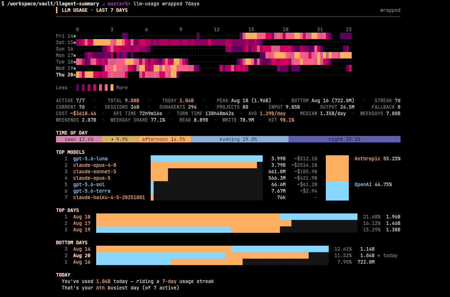Click the orange Anthropic provider share block

[337, 168]
